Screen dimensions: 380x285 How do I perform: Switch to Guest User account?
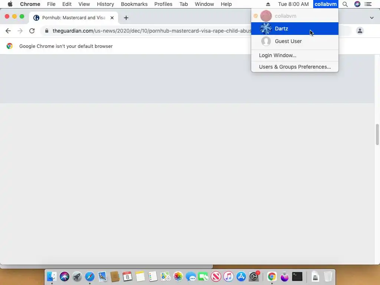point(295,41)
